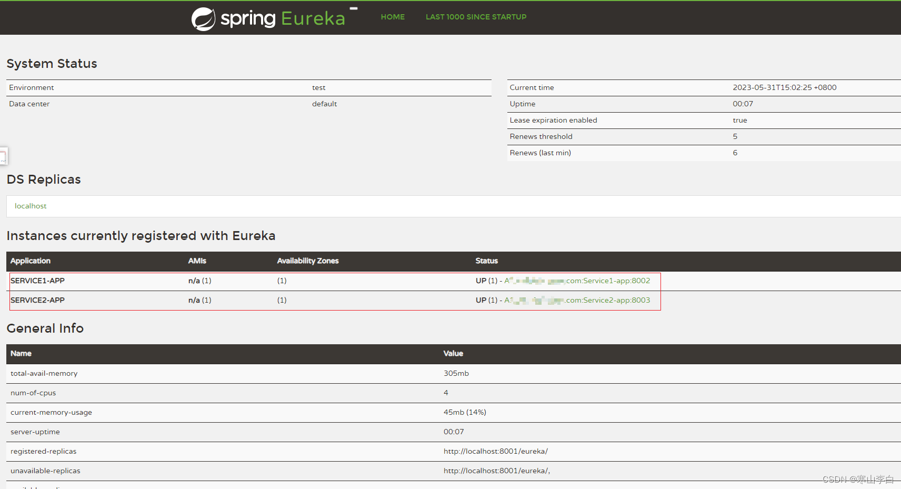Click the Data center label

point(29,104)
